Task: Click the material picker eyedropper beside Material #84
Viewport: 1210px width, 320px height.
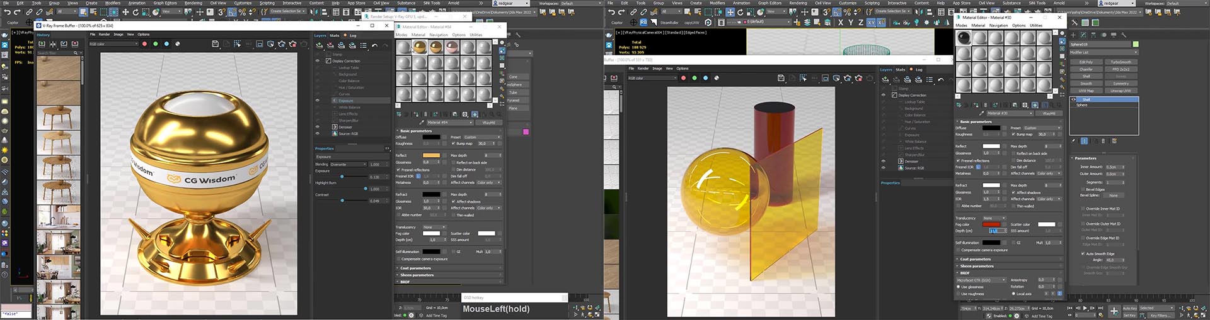Action: coord(422,122)
